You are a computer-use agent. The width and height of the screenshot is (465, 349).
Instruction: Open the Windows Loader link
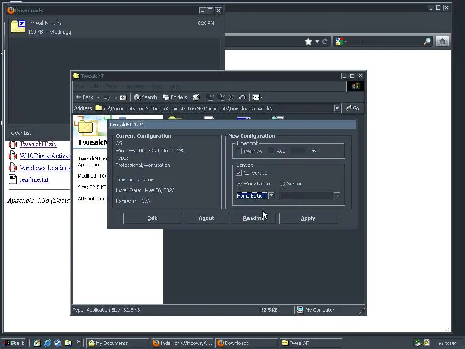(45, 168)
